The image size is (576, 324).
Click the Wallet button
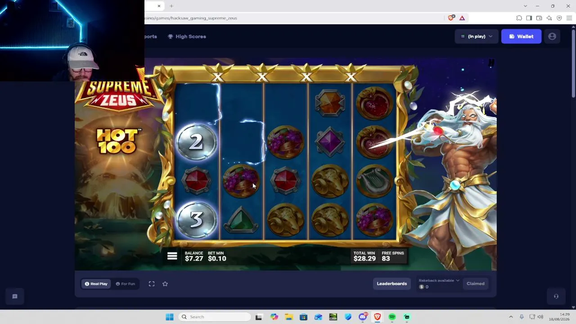(521, 36)
